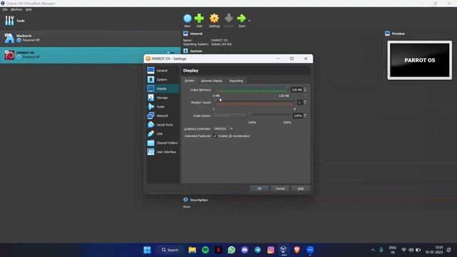The image size is (457, 257).
Task: Open the System settings category
Action: [x=162, y=79]
